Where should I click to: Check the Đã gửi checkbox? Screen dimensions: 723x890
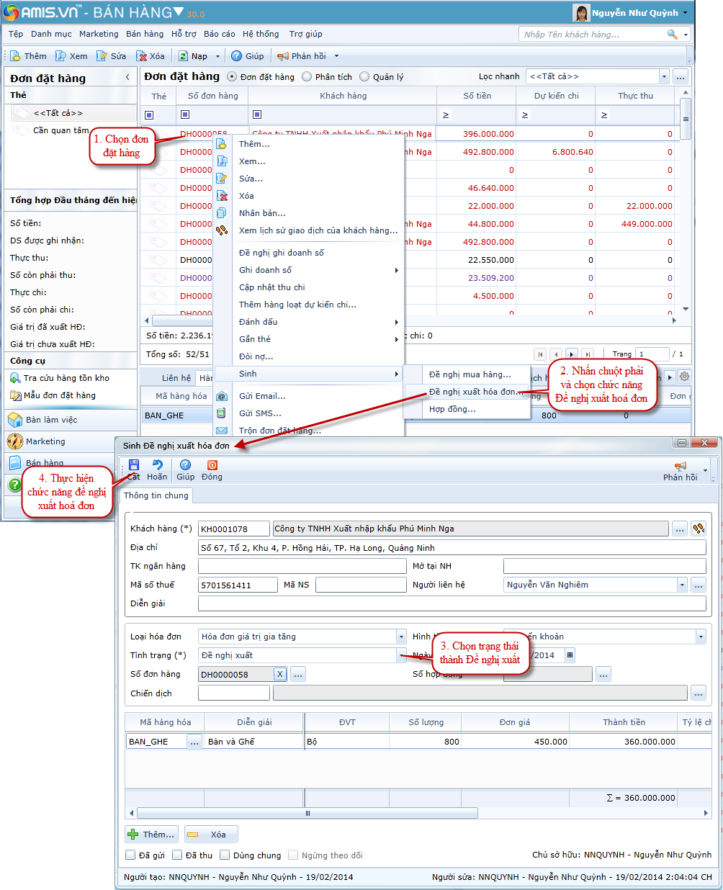(x=131, y=855)
